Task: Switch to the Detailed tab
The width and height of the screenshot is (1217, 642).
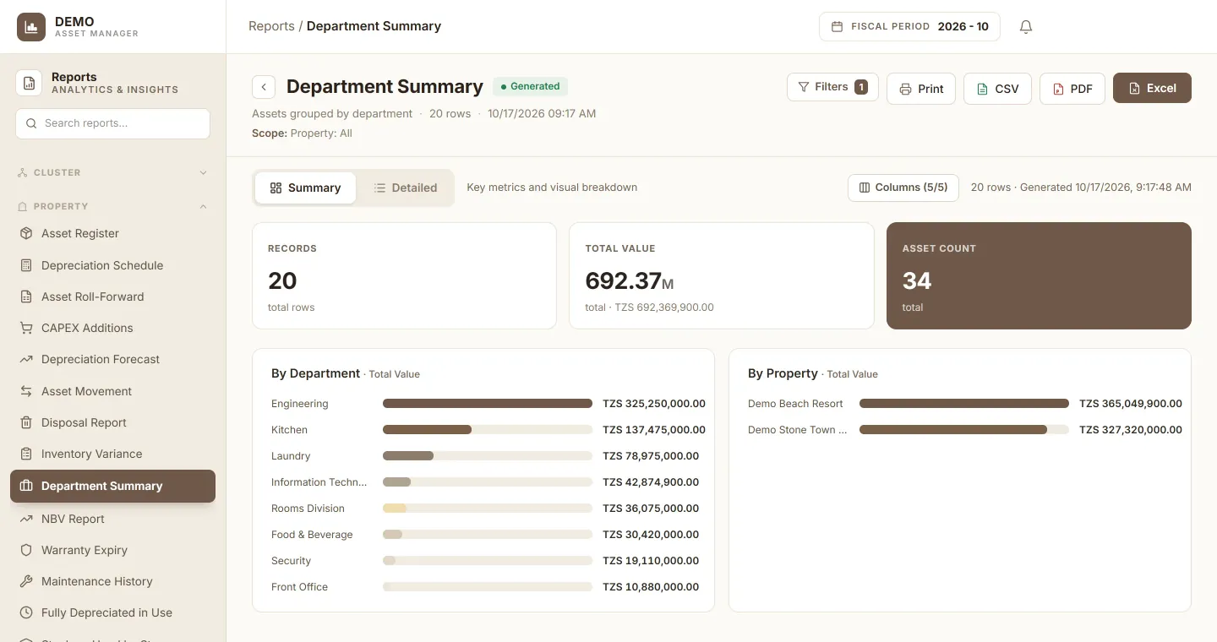Action: tap(406, 188)
